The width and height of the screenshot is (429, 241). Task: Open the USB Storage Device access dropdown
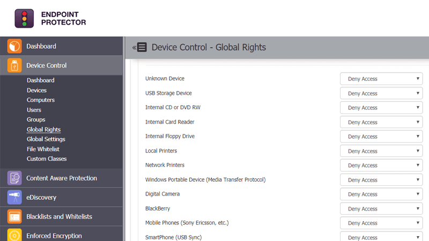[x=381, y=93]
